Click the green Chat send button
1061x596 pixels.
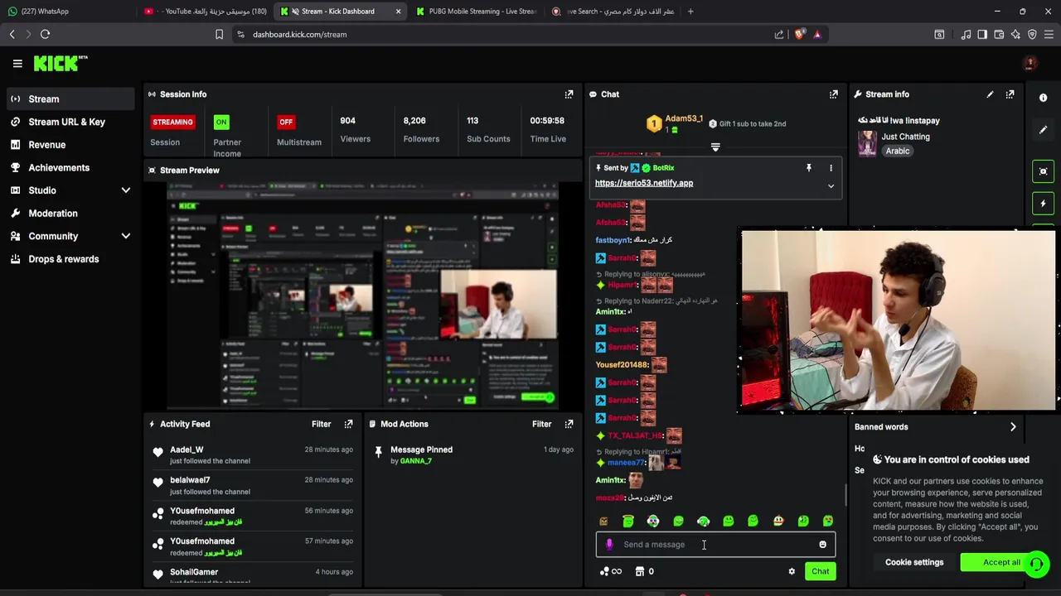[820, 571]
